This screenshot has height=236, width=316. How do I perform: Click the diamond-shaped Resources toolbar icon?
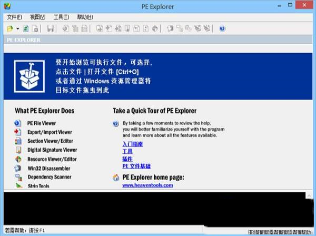click(x=155, y=28)
